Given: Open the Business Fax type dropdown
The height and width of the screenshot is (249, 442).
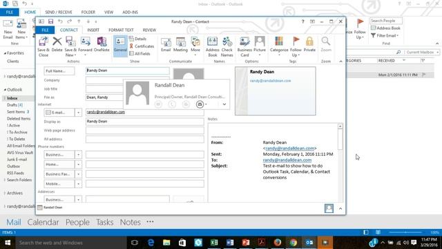Looking at the screenshot, I should point(78,174).
